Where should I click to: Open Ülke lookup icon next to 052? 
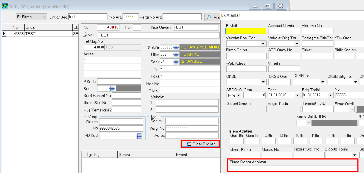point(176,54)
